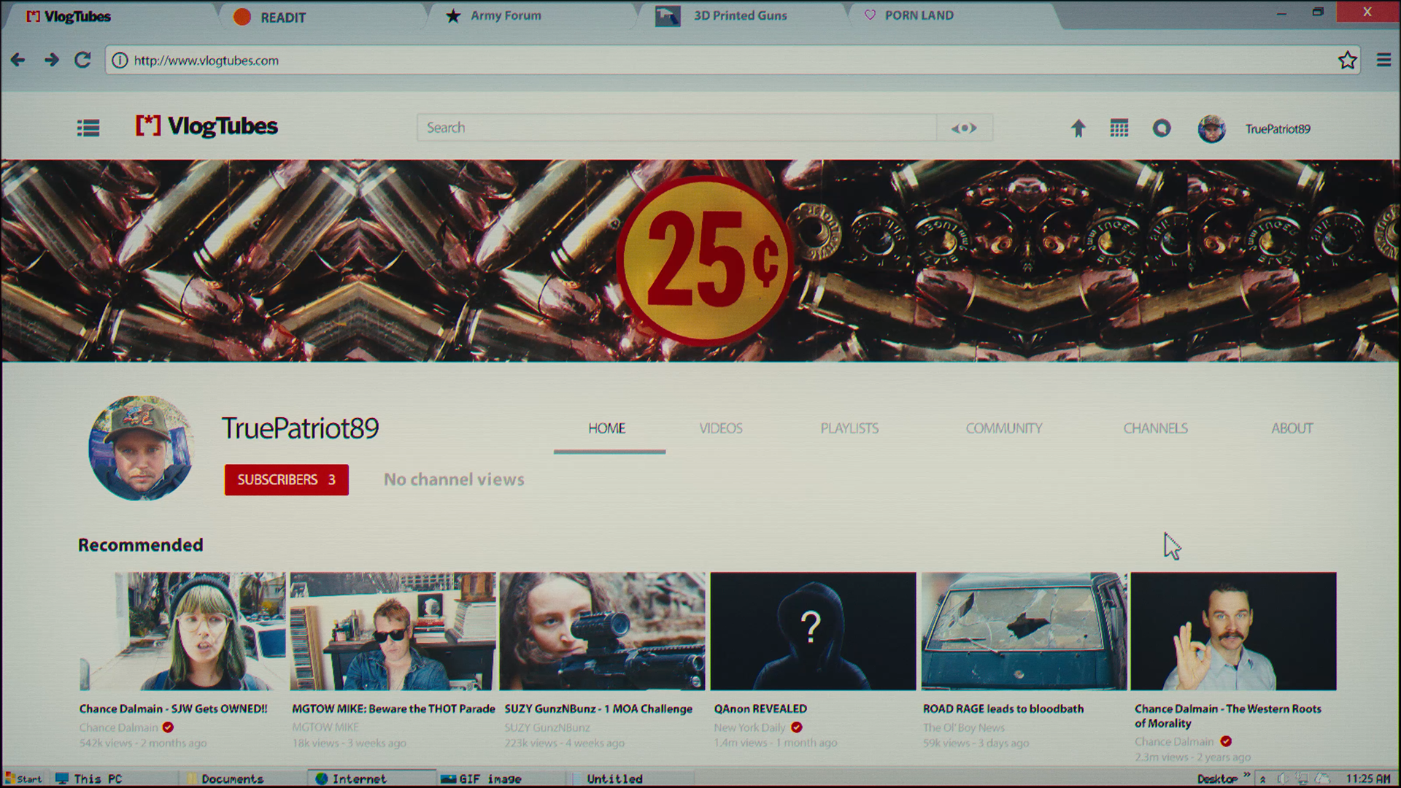
Task: Open the hamburger sidebar menu icon
Action: click(x=88, y=128)
